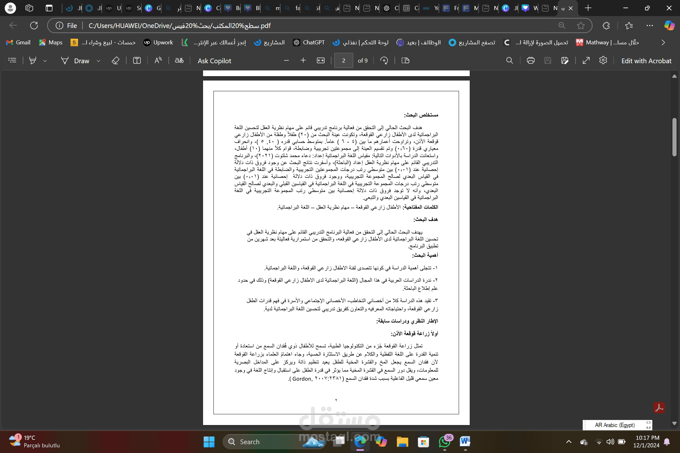The height and width of the screenshot is (453, 680).
Task: Open a new browser tab
Action: pyautogui.click(x=588, y=8)
